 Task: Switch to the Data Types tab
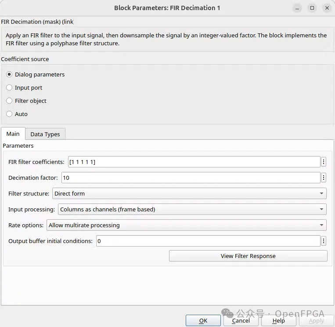[45, 134]
